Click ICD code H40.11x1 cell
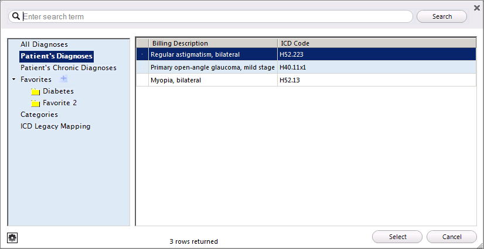The image size is (484, 249). [x=377, y=67]
